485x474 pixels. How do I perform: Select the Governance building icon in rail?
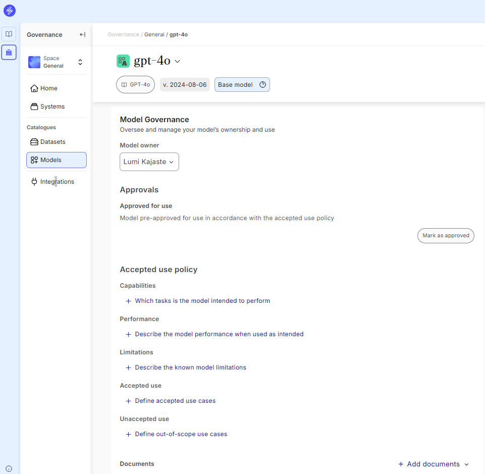pos(9,52)
